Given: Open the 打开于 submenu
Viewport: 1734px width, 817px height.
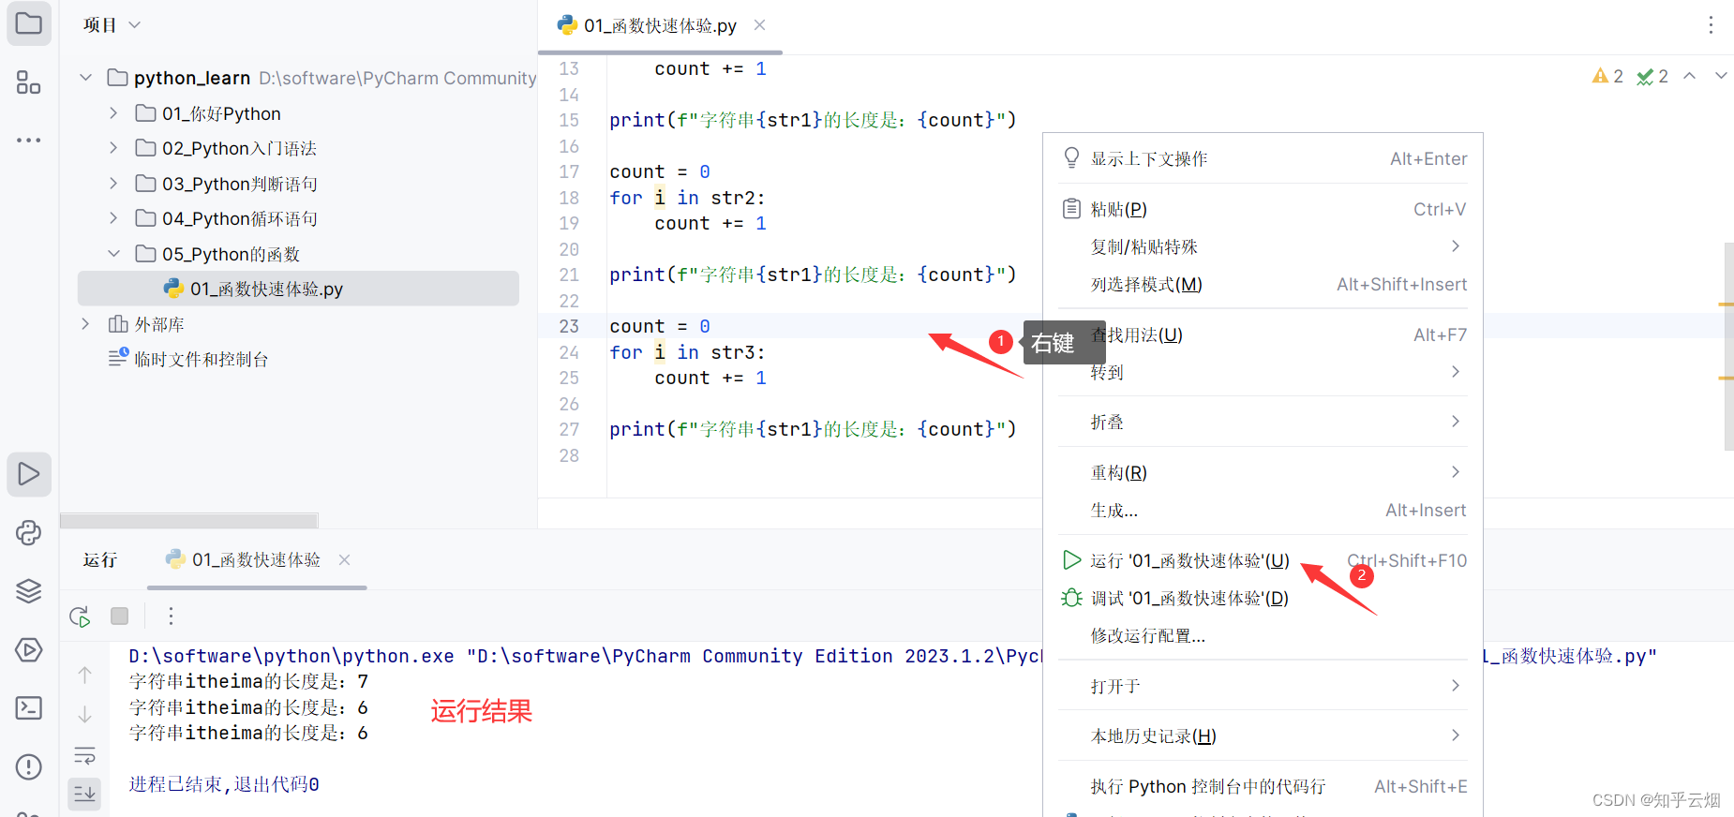Looking at the screenshot, I should pyautogui.click(x=1263, y=686).
